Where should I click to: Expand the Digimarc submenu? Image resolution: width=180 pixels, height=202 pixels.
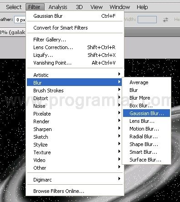click(x=74, y=180)
